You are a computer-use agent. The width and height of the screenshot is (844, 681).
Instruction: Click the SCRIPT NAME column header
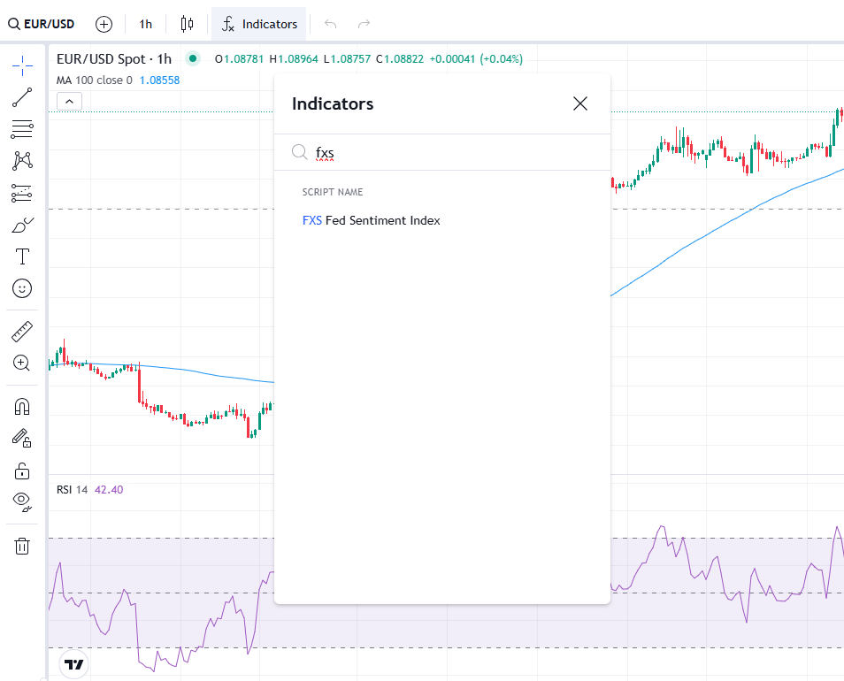coord(333,192)
